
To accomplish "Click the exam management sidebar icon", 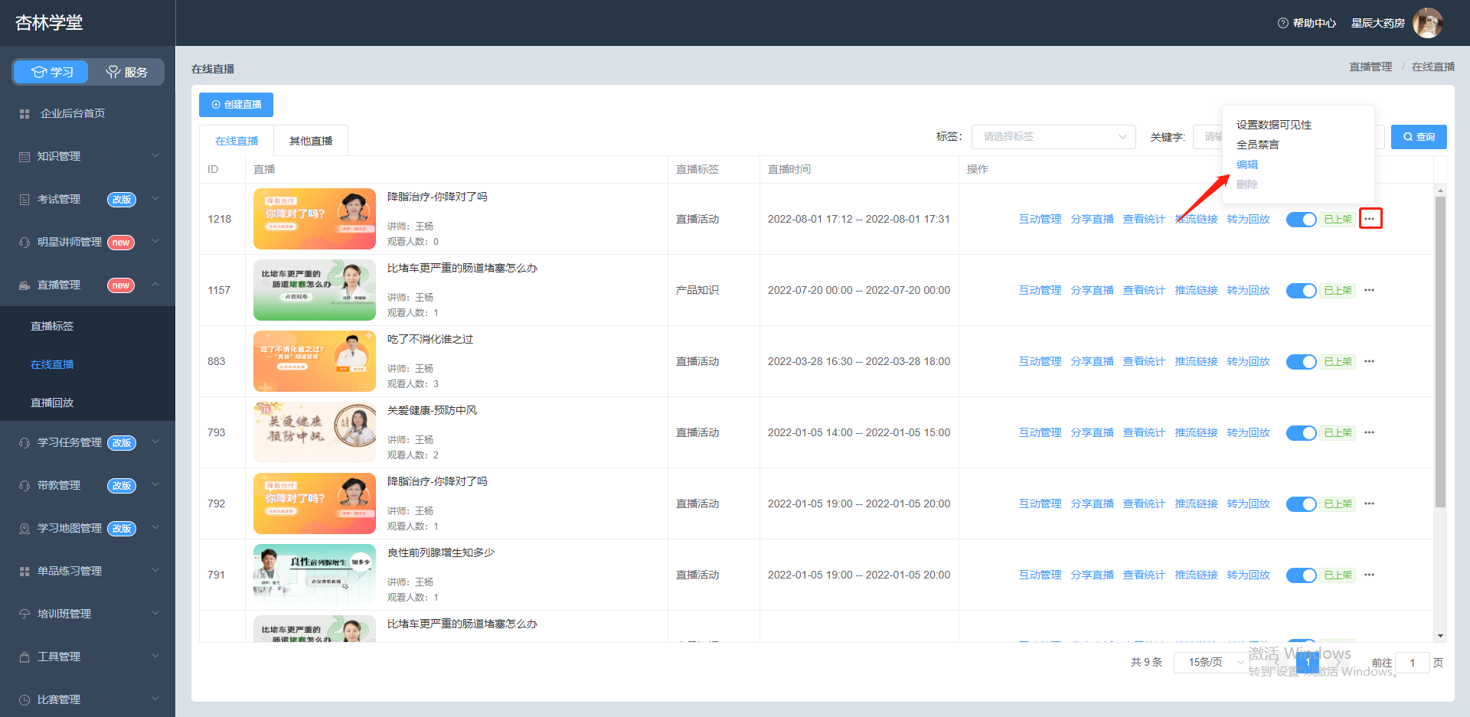I will (x=24, y=199).
